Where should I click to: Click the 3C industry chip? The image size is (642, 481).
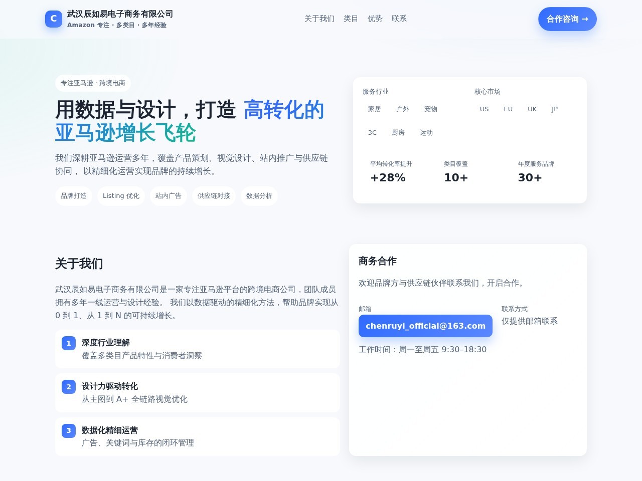tap(372, 133)
